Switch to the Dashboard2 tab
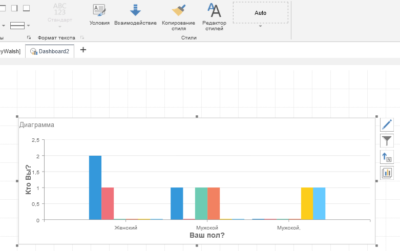400x251 pixels. [50, 51]
